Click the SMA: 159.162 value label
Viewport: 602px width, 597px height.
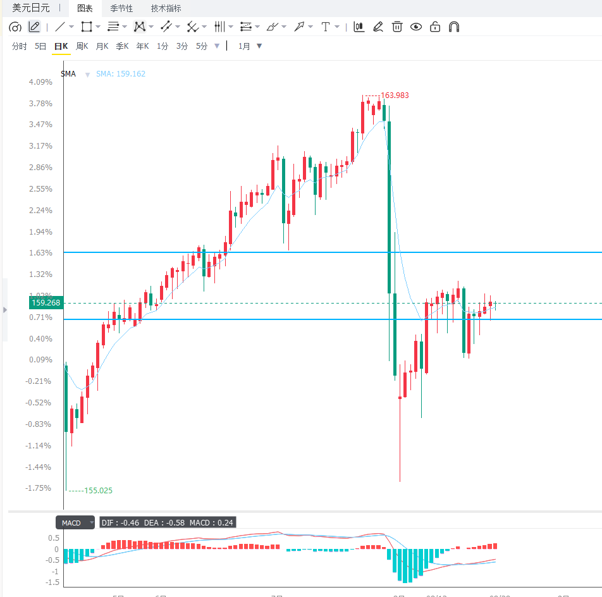(x=121, y=74)
